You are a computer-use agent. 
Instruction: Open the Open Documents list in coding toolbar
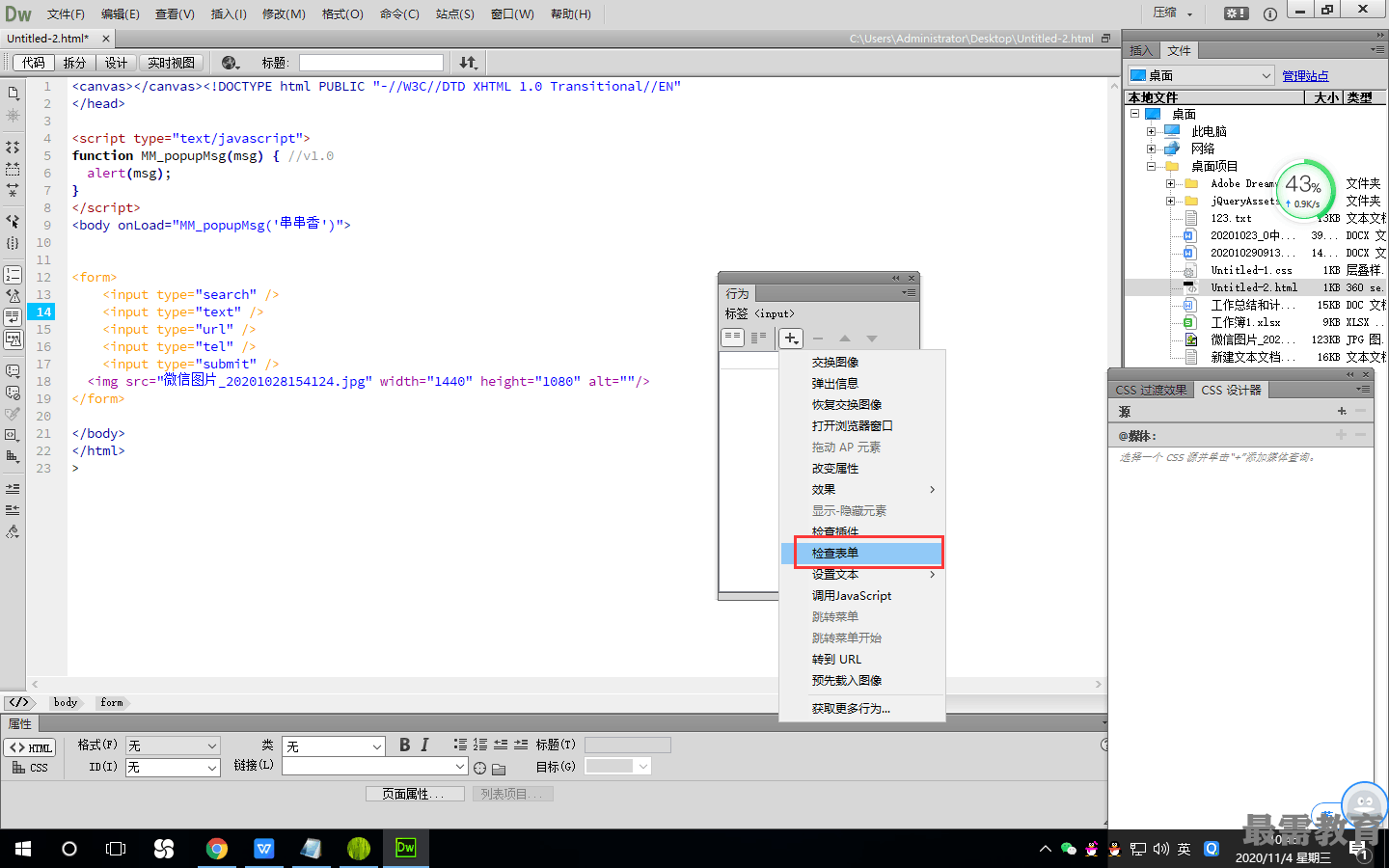click(x=14, y=94)
